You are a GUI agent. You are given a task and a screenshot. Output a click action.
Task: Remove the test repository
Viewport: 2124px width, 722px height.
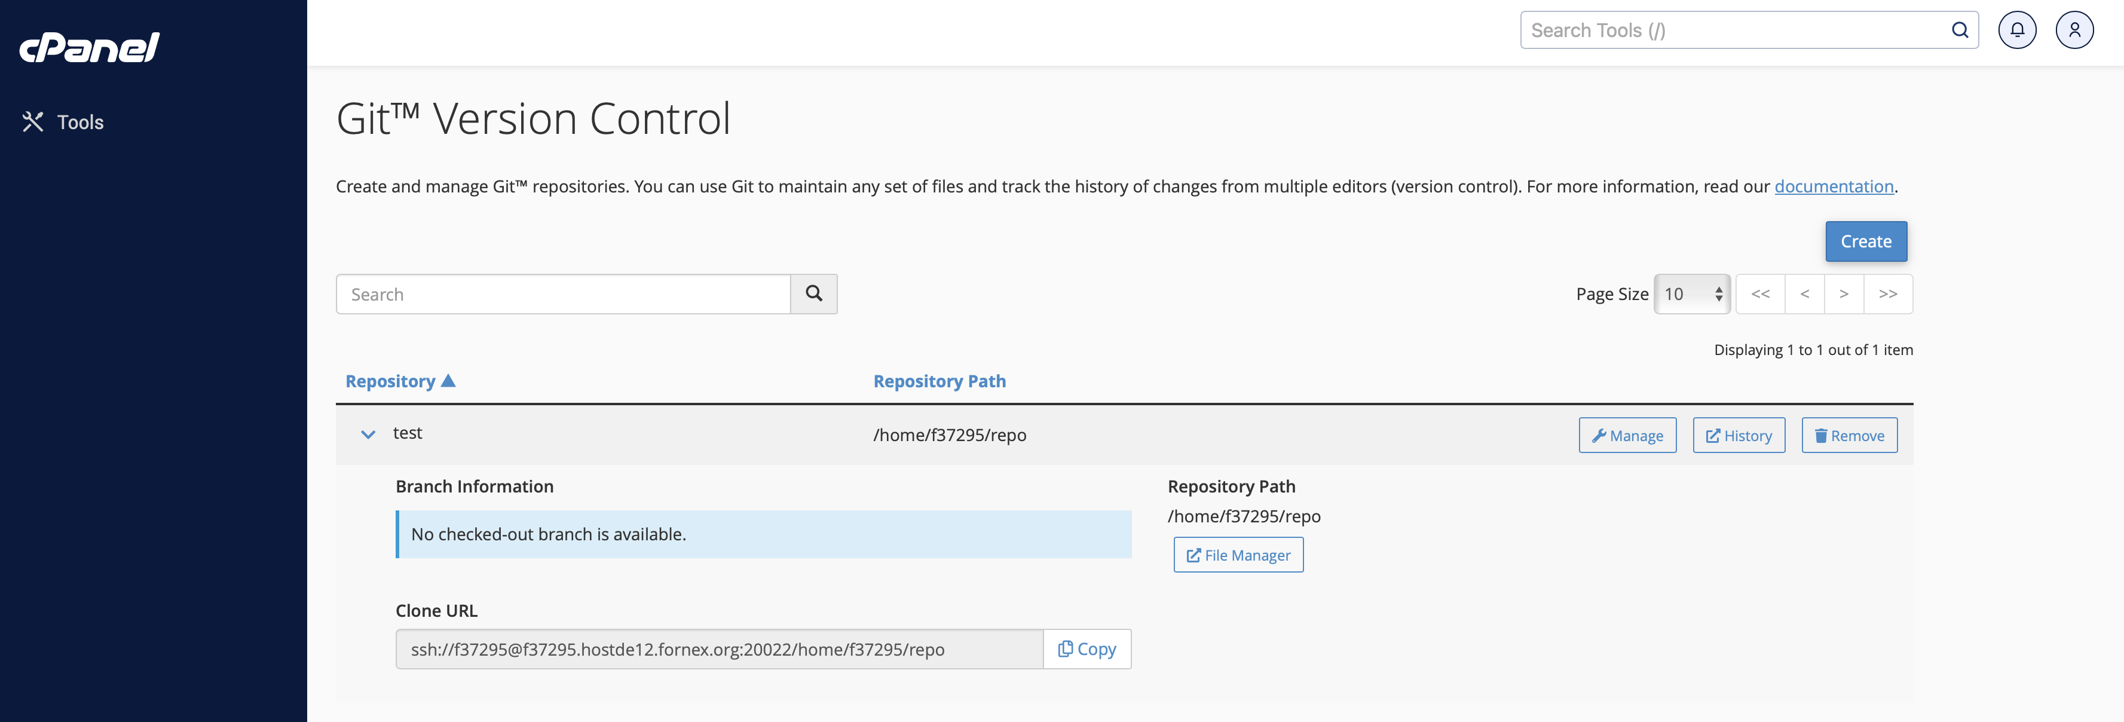tap(1848, 435)
